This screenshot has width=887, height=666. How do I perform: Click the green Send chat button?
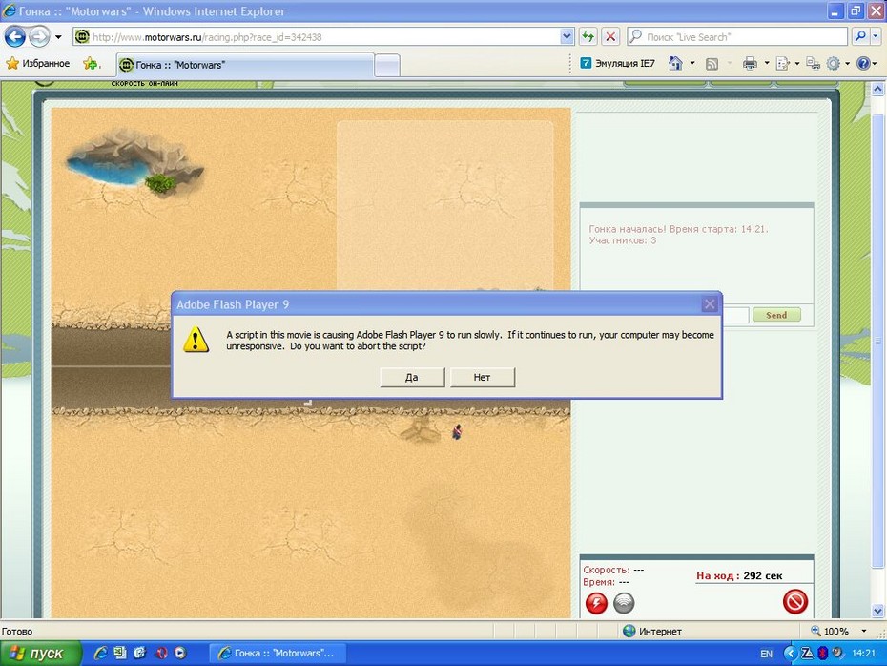776,315
